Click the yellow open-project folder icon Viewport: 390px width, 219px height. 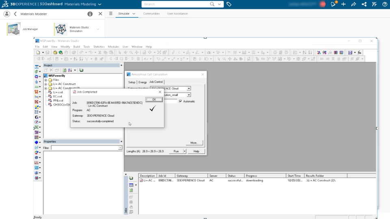[55, 52]
